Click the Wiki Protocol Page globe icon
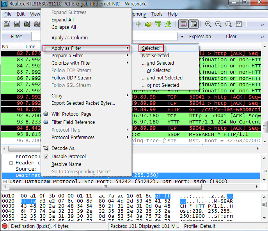268x231 pixels. coord(46,114)
